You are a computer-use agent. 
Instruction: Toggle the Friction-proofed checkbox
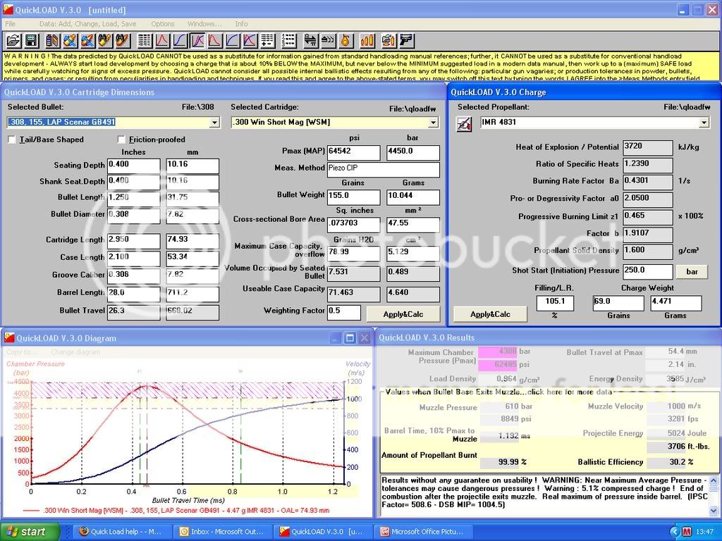point(121,139)
